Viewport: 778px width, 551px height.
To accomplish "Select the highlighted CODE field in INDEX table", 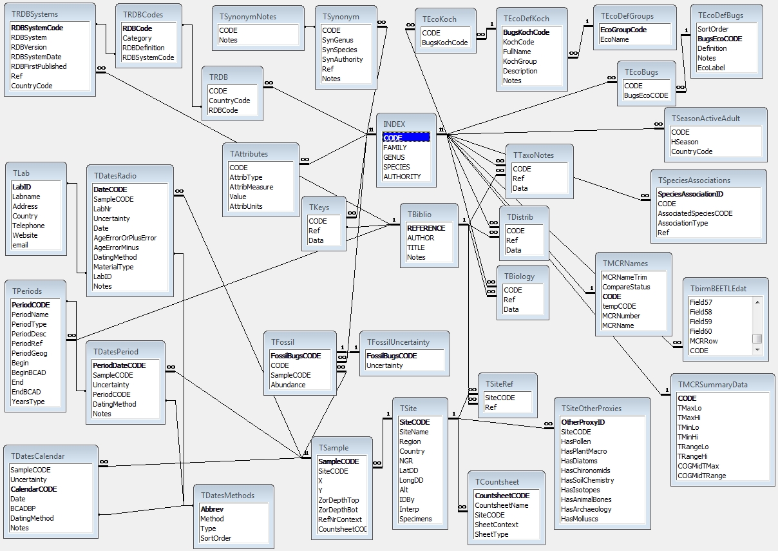I will point(405,138).
